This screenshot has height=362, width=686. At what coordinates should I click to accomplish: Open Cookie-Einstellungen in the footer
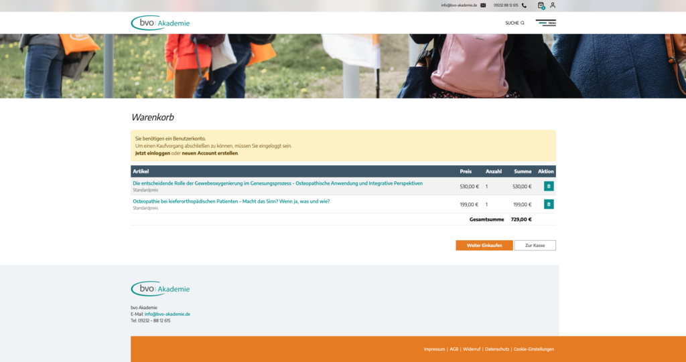pyautogui.click(x=534, y=349)
